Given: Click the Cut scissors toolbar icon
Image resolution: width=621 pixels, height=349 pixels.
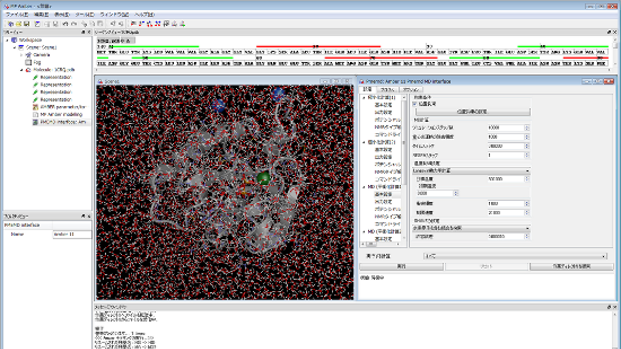Looking at the screenshot, I should click(x=84, y=24).
